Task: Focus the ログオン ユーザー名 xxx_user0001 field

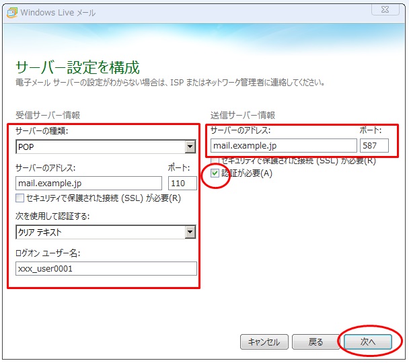Action: pyautogui.click(x=106, y=269)
